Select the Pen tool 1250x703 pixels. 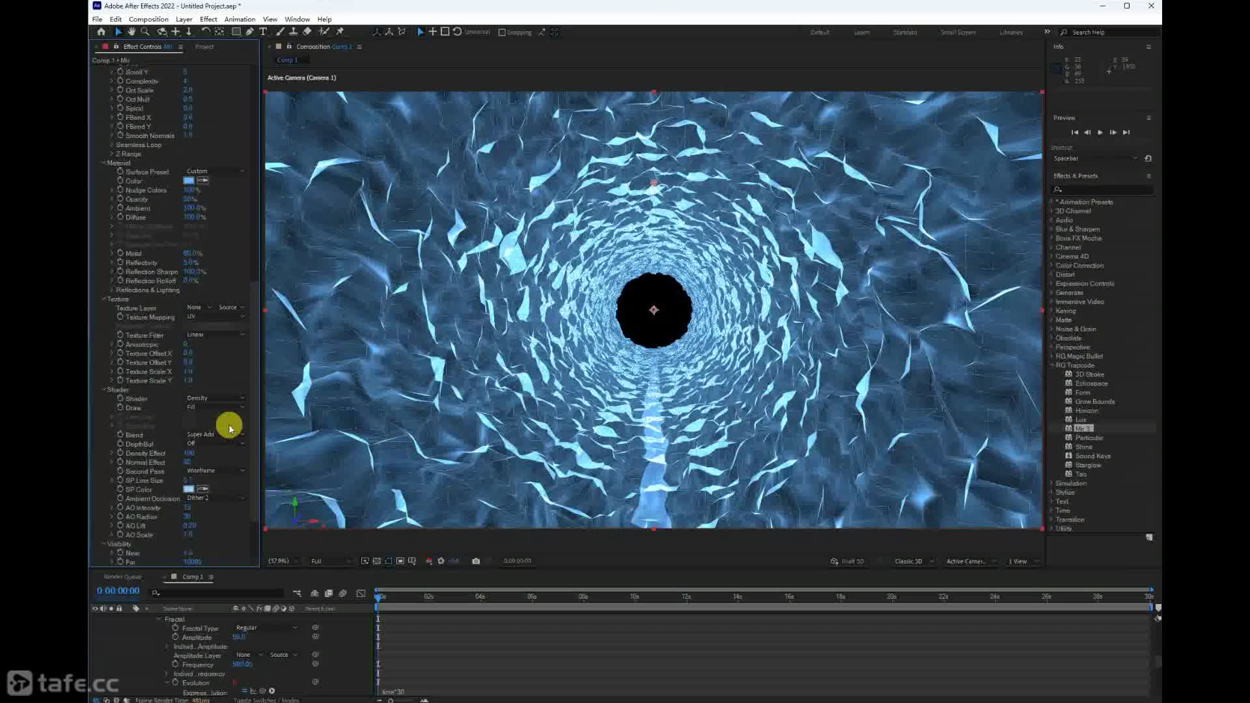point(249,31)
